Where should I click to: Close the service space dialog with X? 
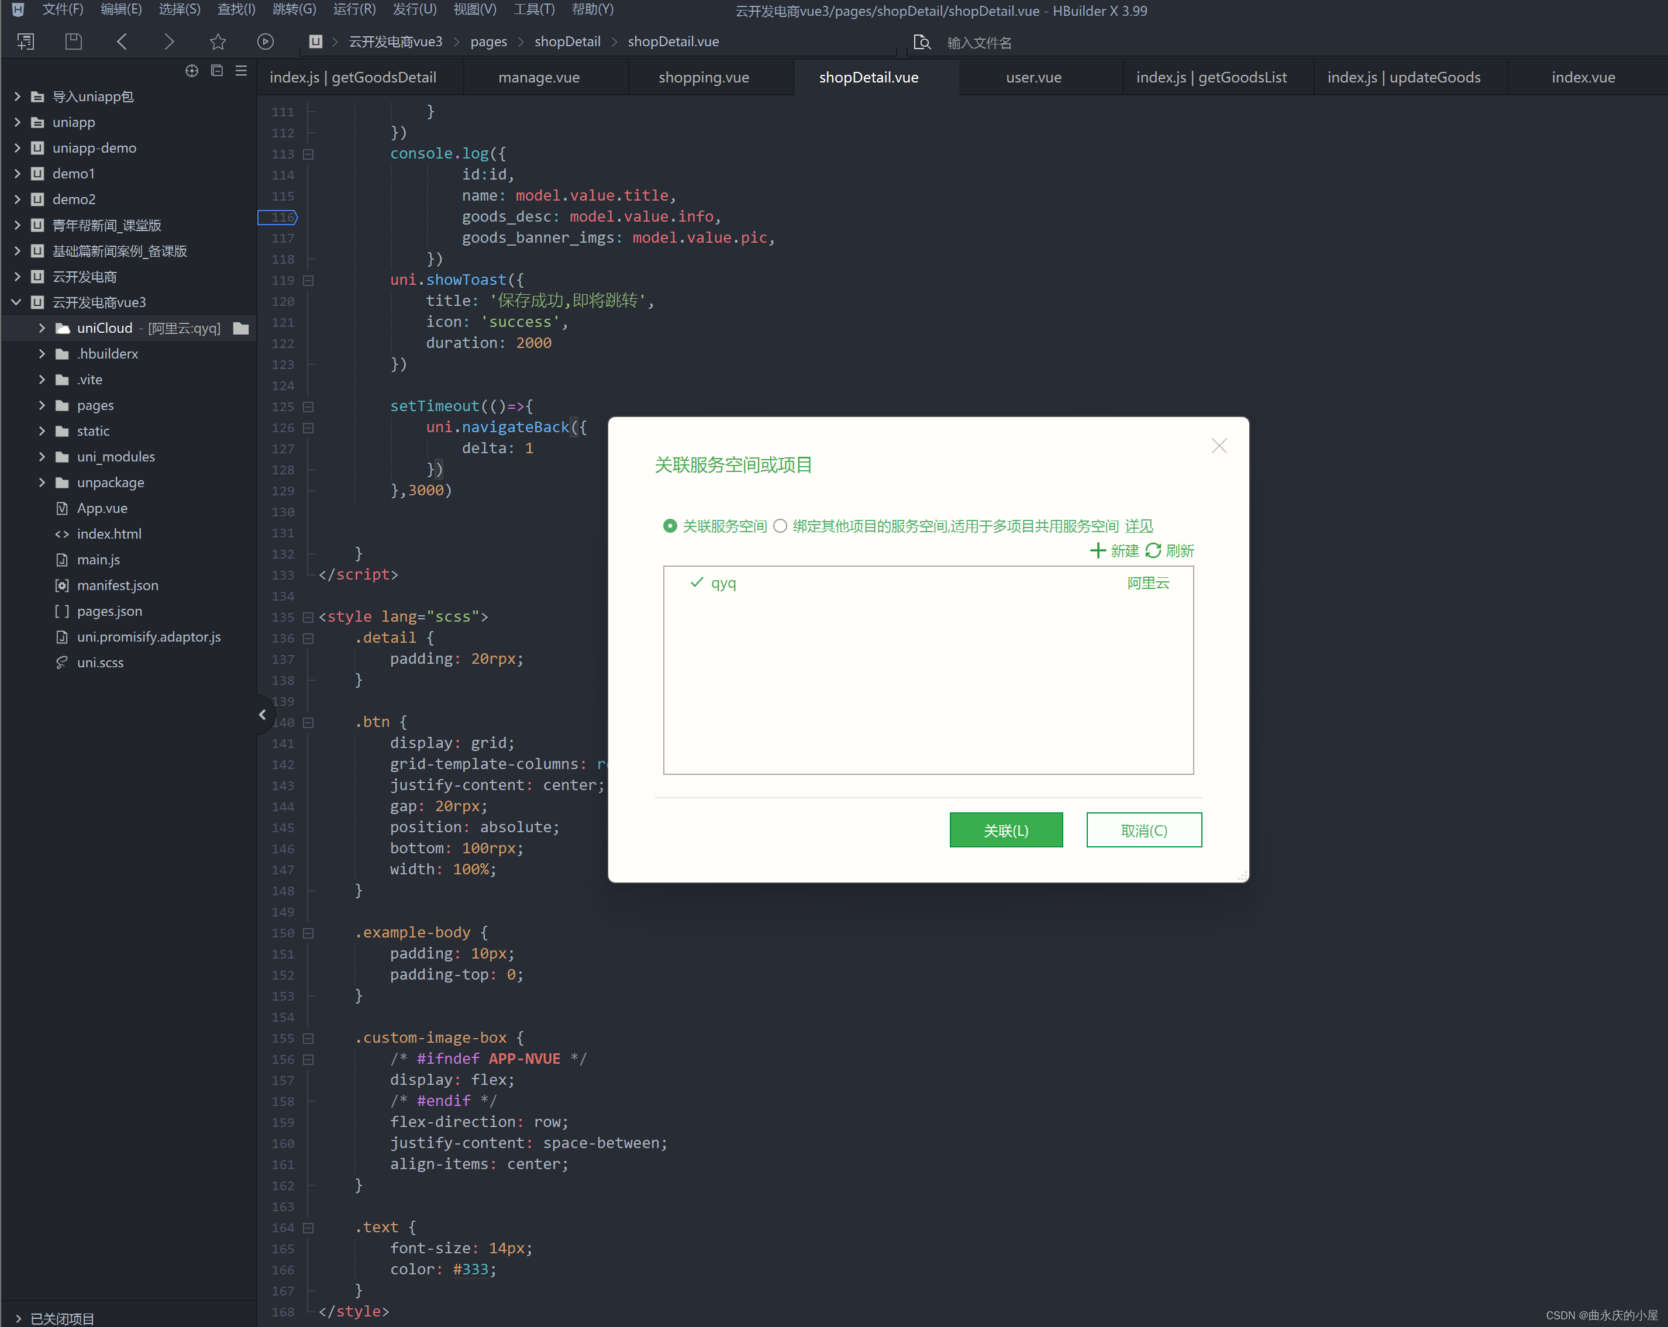1219,446
